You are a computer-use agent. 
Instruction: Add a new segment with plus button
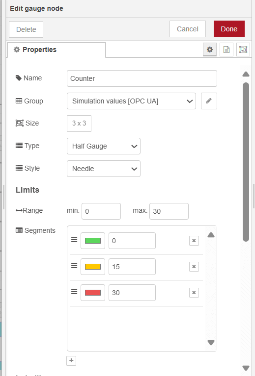[71, 360]
